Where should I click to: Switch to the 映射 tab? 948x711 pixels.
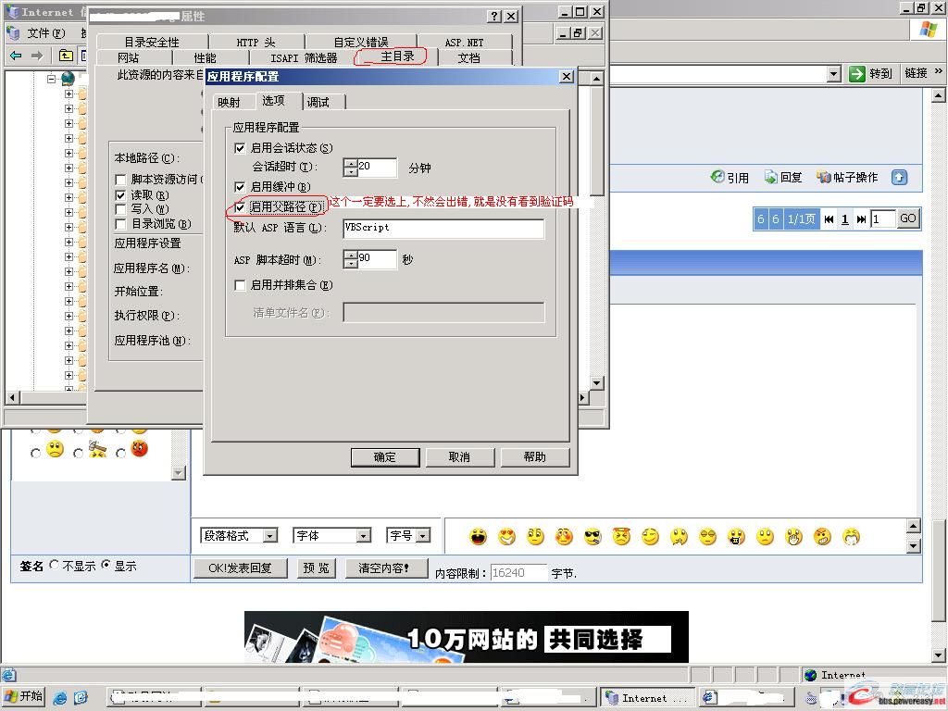tap(229, 102)
